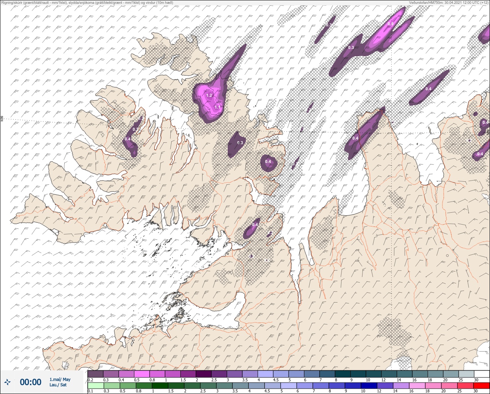Pick the darkest purple swatch in top legend row
This screenshot has height=394, width=490.
(x=203, y=374)
